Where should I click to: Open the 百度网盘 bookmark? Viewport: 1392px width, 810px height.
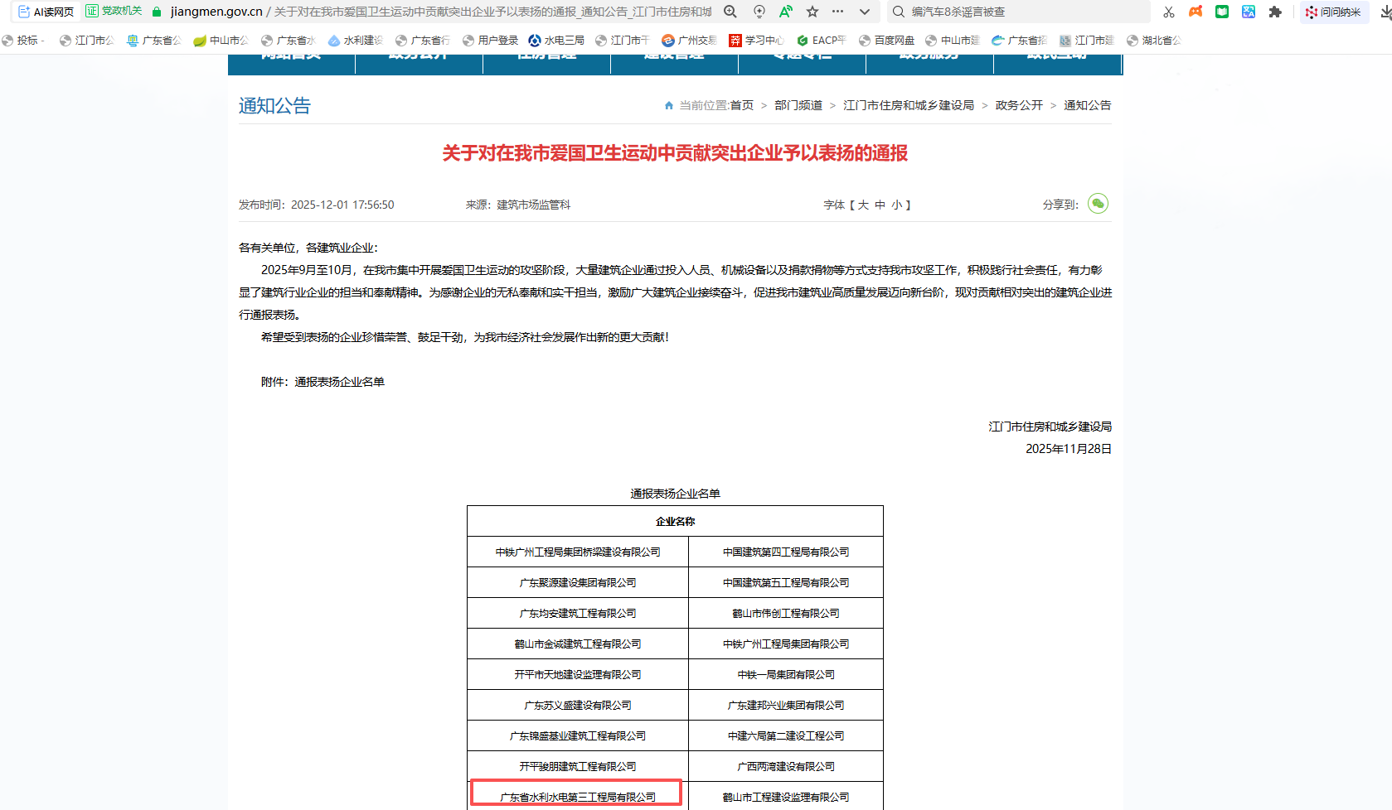(x=887, y=40)
